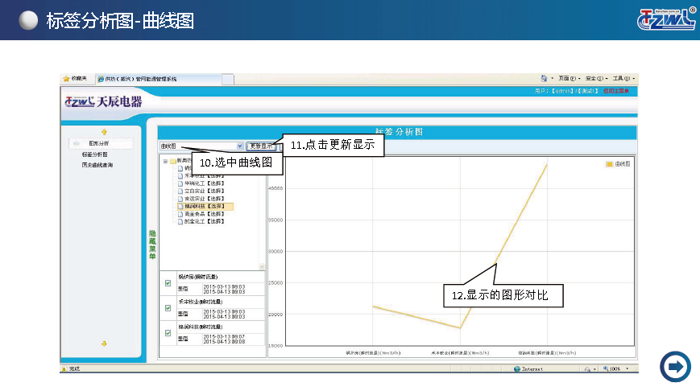The height and width of the screenshot is (391, 700).
Task: Click the document icon beside 华瑞化工
Action: 180,183
